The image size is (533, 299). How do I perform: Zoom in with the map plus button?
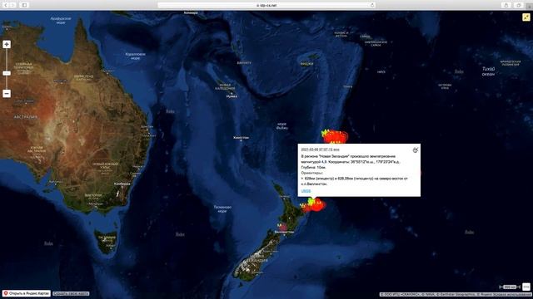[7, 44]
